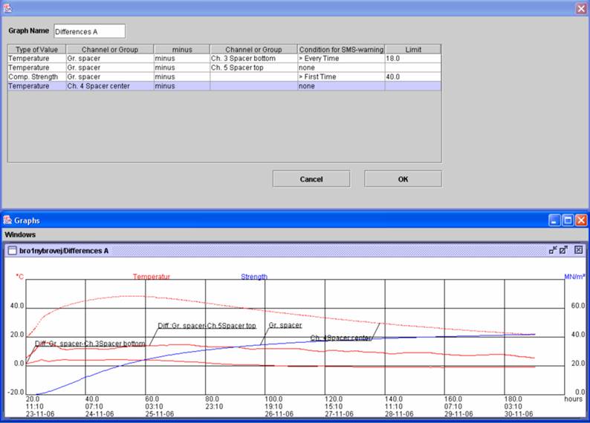Open the Windows menu in Graphs
Screen dimensions: 590x423
(x=20, y=235)
